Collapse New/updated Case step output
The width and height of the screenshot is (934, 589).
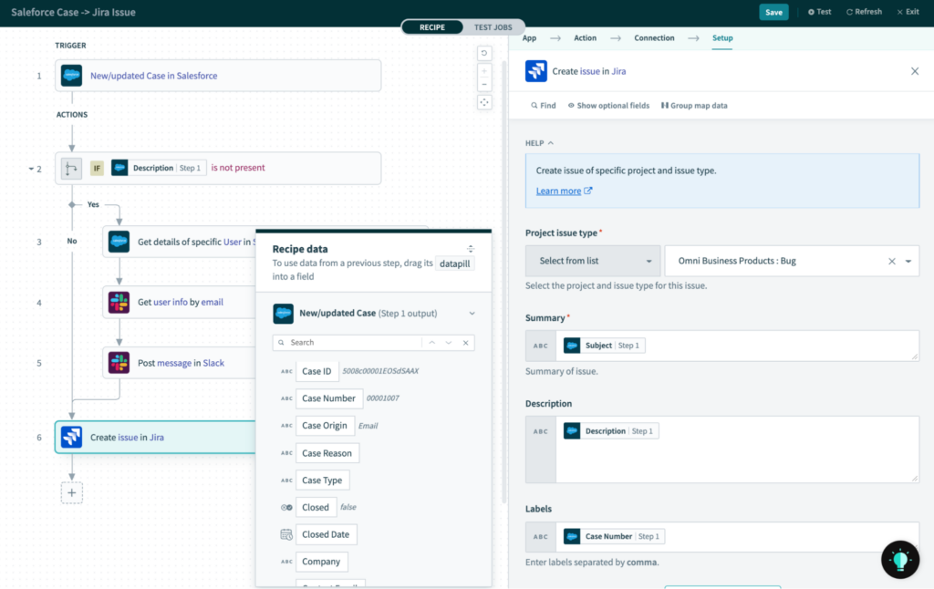click(x=472, y=314)
